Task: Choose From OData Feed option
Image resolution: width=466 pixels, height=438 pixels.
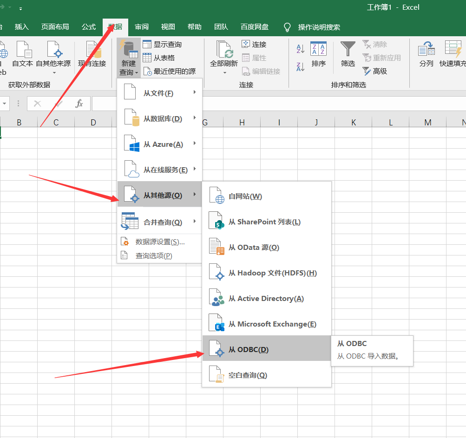Action: [x=267, y=247]
